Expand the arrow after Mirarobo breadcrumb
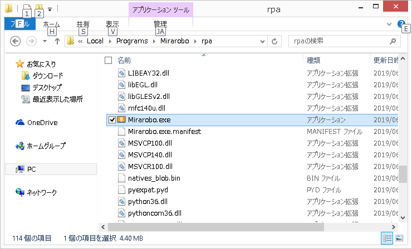The image size is (412, 249). point(195,42)
